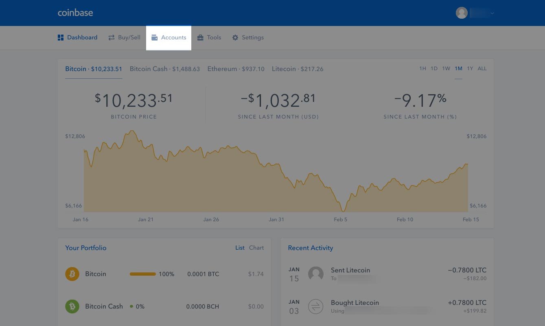Open the Buy/Sell tab

tap(124, 37)
